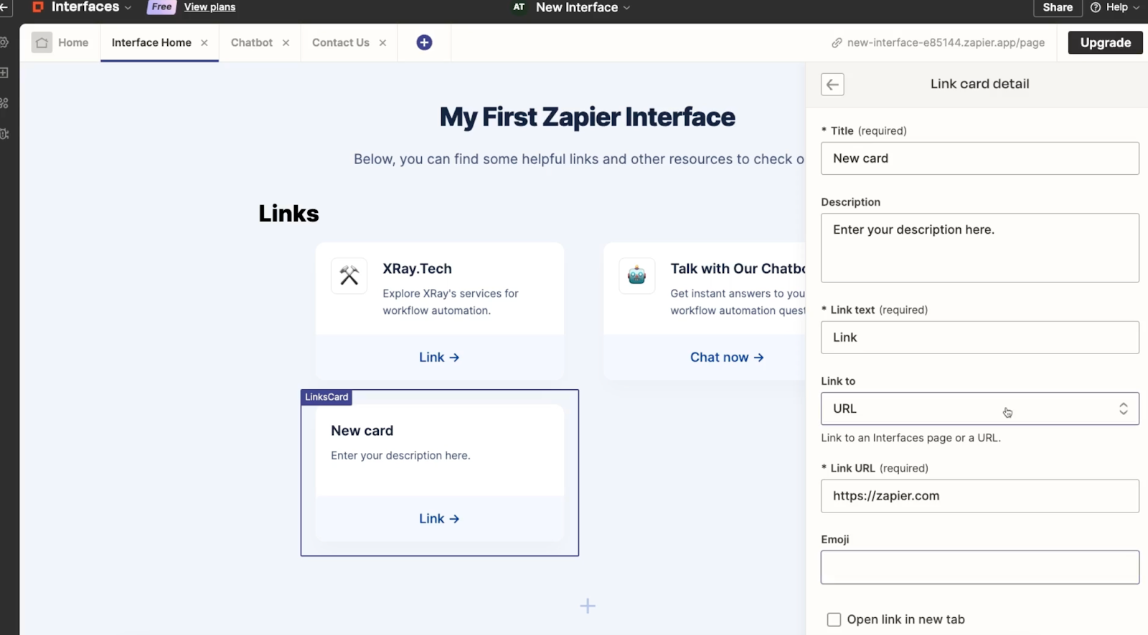Open the fourth left sidebar icon
The image size is (1148, 635).
[x=4, y=134]
